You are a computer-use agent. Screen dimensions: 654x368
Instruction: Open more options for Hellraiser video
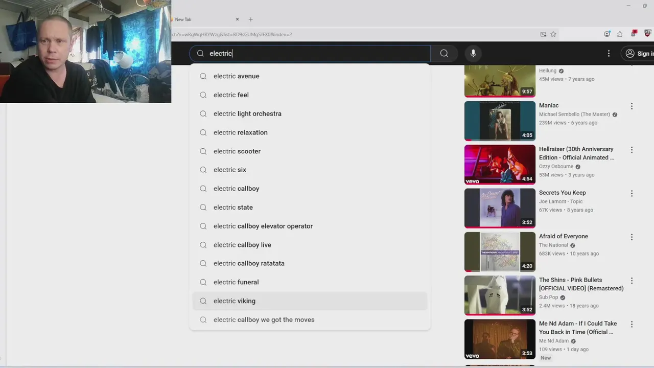click(632, 150)
